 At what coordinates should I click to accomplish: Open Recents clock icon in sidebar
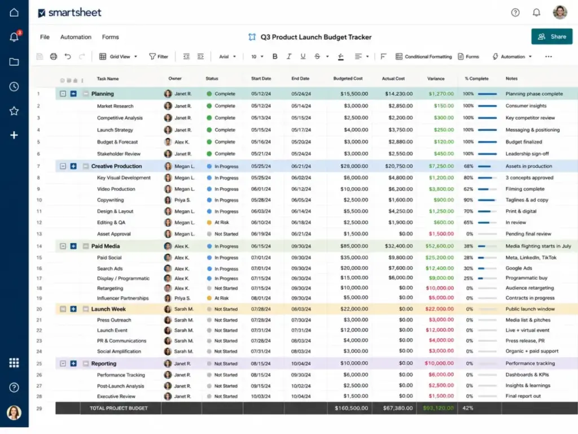click(14, 86)
